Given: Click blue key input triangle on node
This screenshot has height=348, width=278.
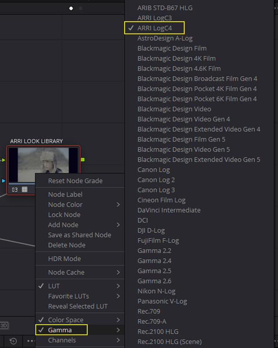Looking at the screenshot, I should pyautogui.click(x=3, y=181).
